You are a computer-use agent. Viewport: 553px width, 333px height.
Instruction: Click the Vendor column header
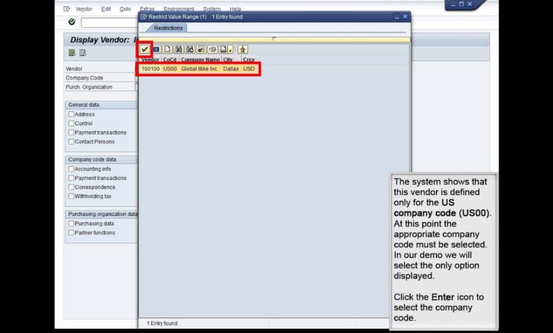pos(150,60)
